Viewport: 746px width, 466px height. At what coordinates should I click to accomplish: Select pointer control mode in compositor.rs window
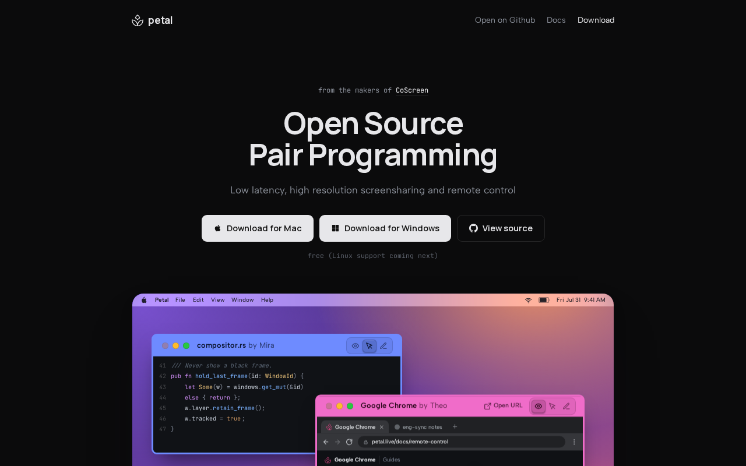tap(370, 346)
